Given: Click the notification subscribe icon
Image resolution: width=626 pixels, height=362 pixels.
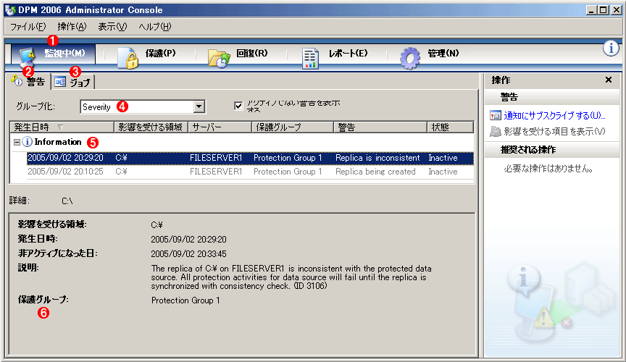Looking at the screenshot, I should tap(496, 116).
